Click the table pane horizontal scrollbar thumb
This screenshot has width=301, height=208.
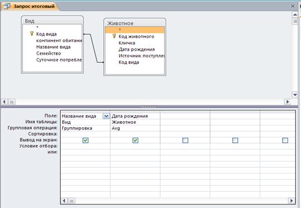pos(12,102)
